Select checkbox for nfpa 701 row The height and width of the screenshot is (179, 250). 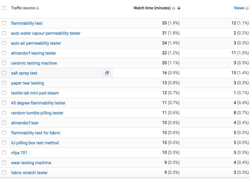(4, 153)
